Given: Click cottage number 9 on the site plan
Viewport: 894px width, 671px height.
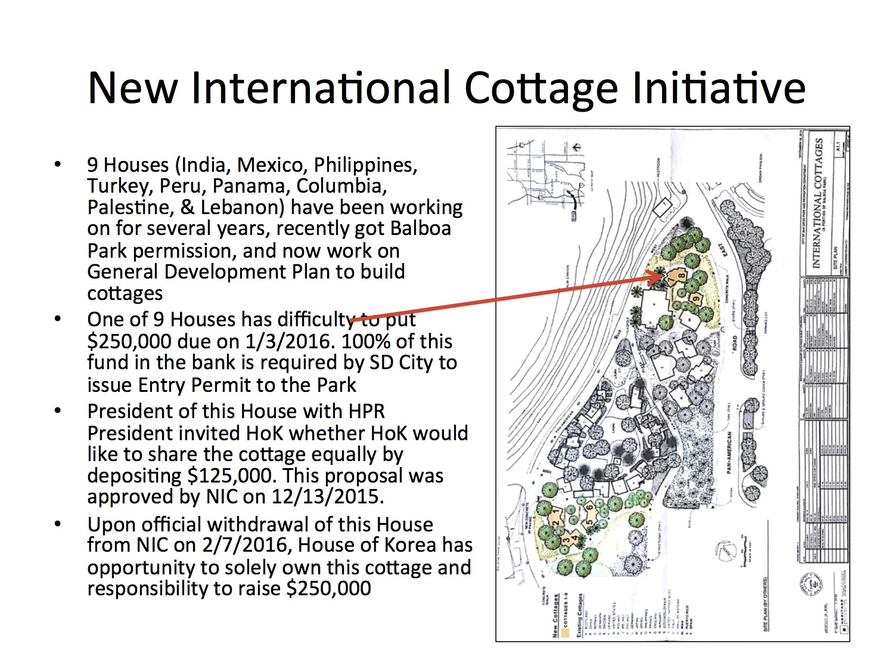Looking at the screenshot, I should 695,298.
